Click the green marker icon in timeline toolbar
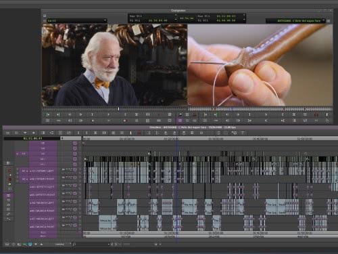This screenshot has width=338, height=254. click(130, 133)
